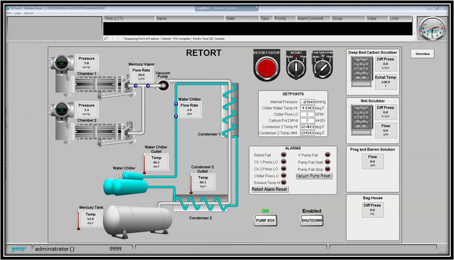Click the Chamber 2 Pressure readout

click(x=86, y=109)
